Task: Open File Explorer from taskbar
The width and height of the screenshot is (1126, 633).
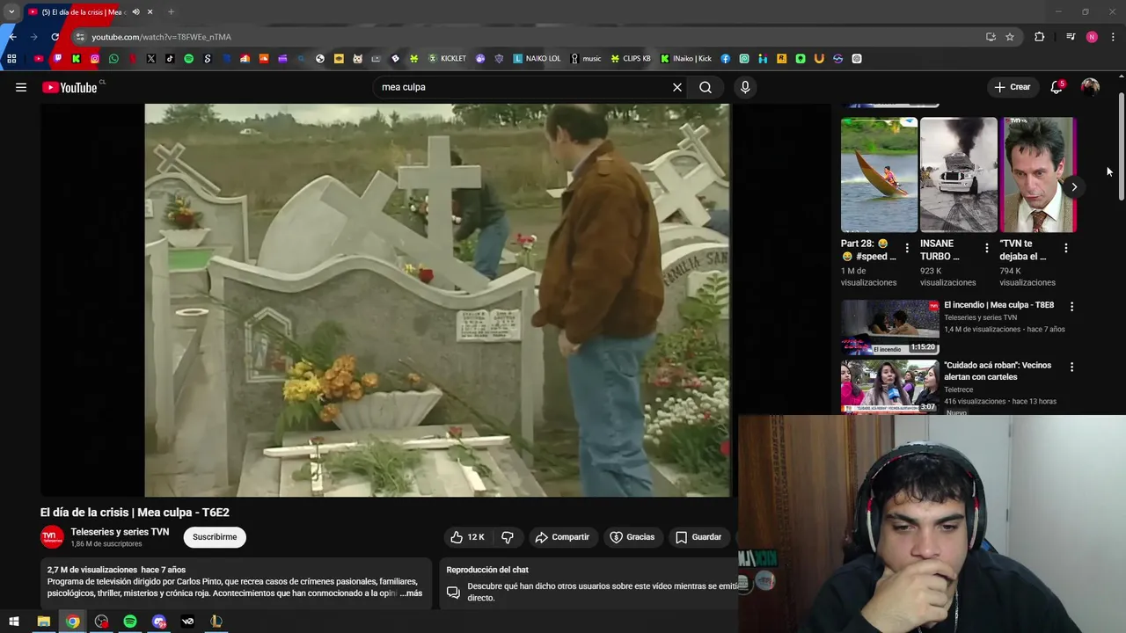Action: (43, 622)
